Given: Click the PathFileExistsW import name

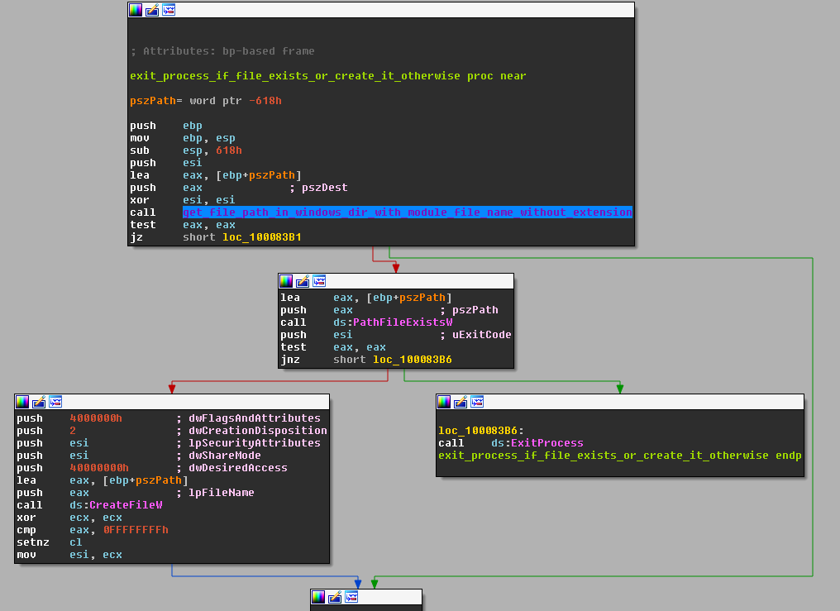Looking at the screenshot, I should click(x=403, y=322).
